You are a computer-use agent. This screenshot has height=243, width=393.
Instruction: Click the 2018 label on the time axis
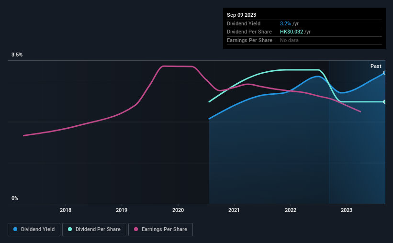point(66,210)
